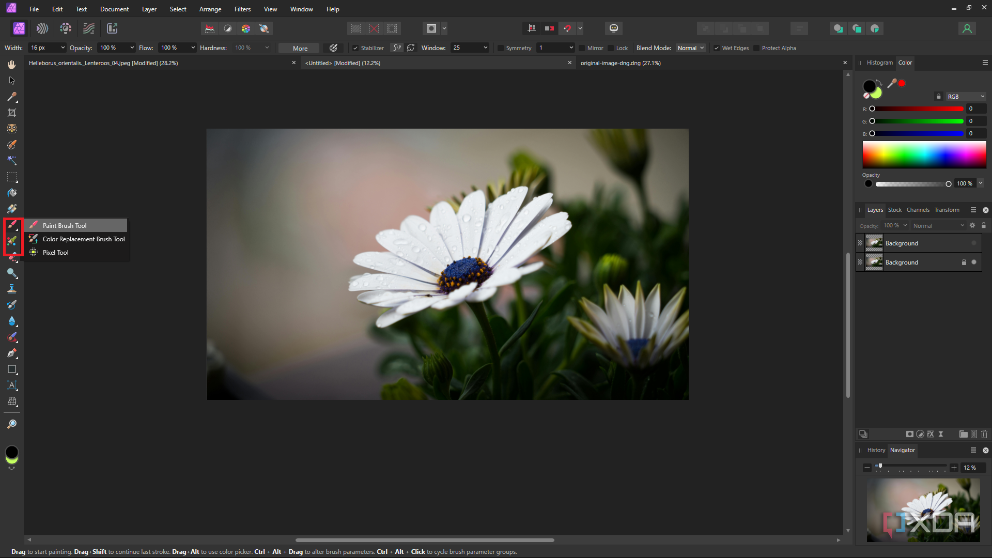
Task: Close the Helleborus_orientalis document tab
Action: (293, 63)
